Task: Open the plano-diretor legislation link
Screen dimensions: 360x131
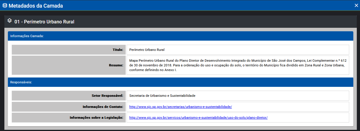Action: pos(198,118)
